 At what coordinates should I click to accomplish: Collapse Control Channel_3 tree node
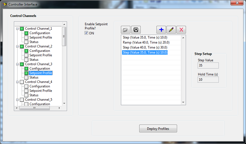pos(17,64)
